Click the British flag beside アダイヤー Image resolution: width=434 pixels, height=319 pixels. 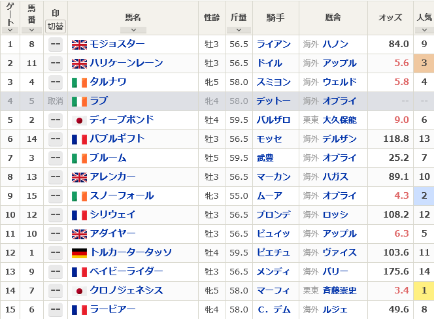[x=79, y=234]
